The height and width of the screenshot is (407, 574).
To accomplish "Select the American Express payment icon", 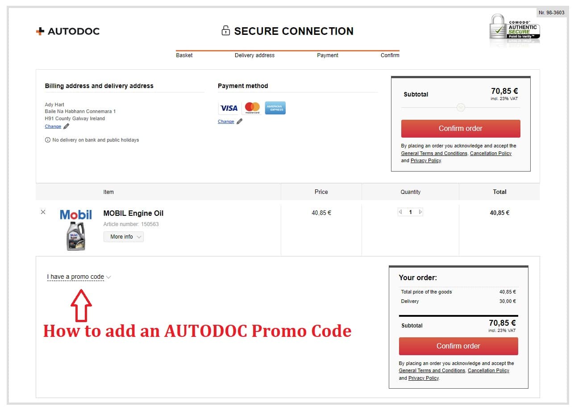I will [x=275, y=108].
